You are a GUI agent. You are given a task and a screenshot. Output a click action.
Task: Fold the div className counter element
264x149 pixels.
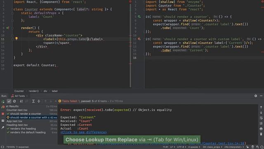tap(12, 35)
